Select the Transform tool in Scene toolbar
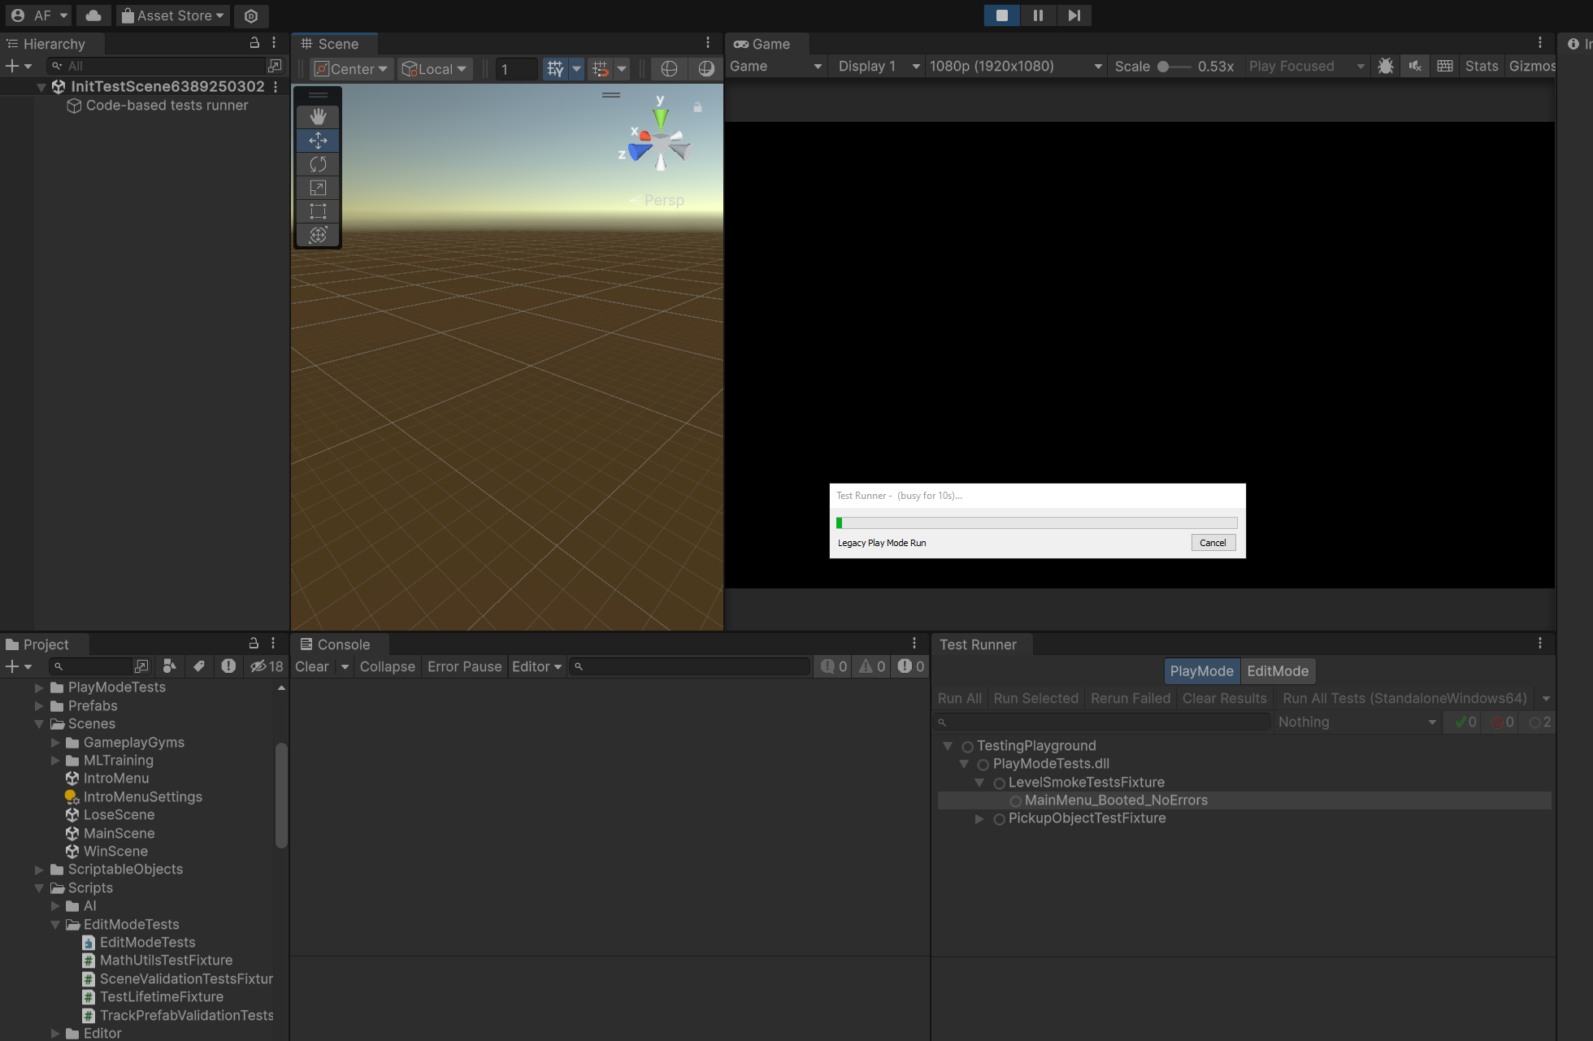The image size is (1593, 1041). (318, 235)
